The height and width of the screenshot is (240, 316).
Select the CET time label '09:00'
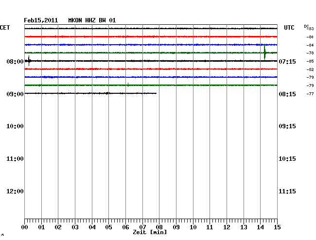(15, 94)
